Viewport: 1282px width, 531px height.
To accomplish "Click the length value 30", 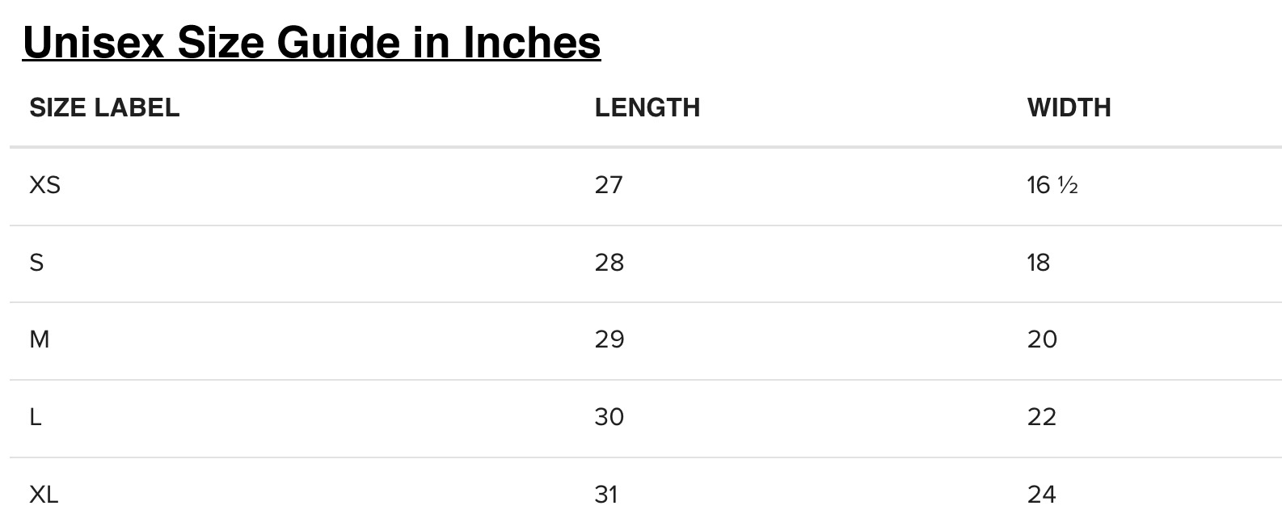I will [x=609, y=417].
